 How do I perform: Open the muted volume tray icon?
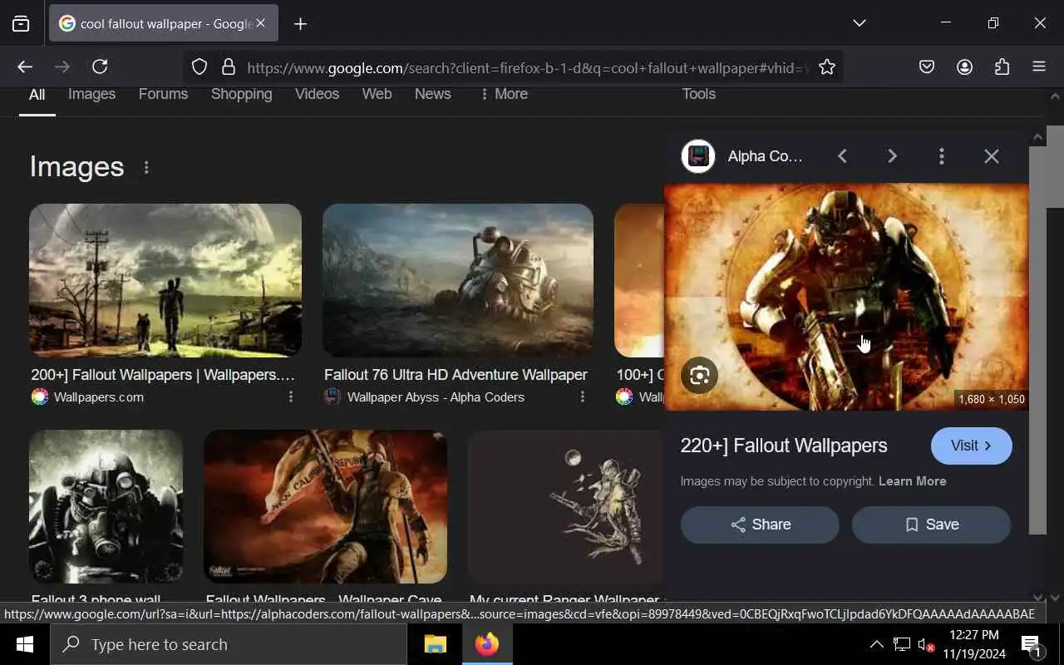927,644
